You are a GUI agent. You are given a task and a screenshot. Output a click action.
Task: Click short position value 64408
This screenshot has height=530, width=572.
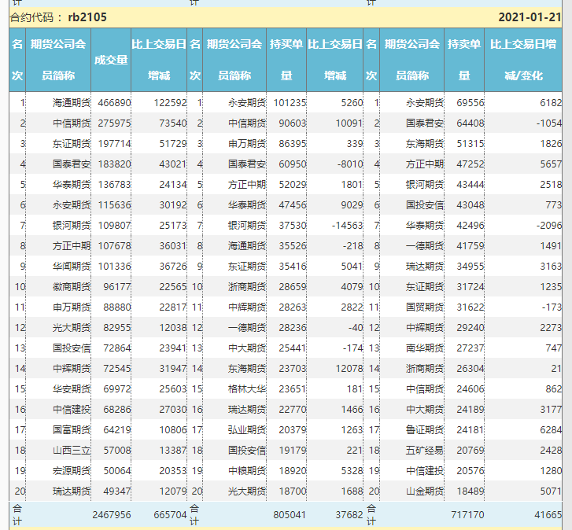[471, 123]
